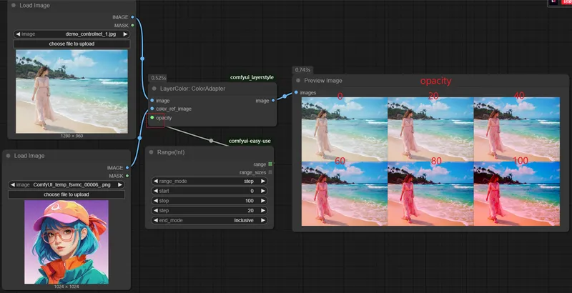
Task: Collapse the LayerColor: ColorAdapter node title dot
Action: 153,89
